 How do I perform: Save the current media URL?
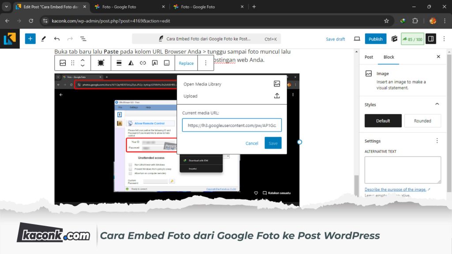click(273, 143)
